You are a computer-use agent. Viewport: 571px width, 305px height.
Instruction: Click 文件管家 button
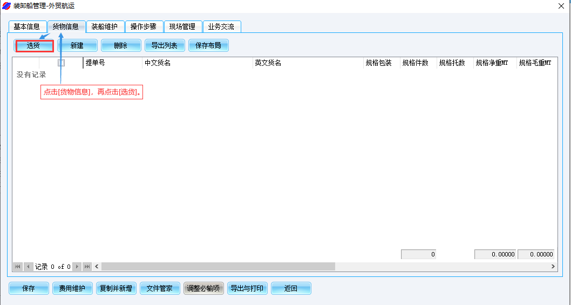click(160, 289)
